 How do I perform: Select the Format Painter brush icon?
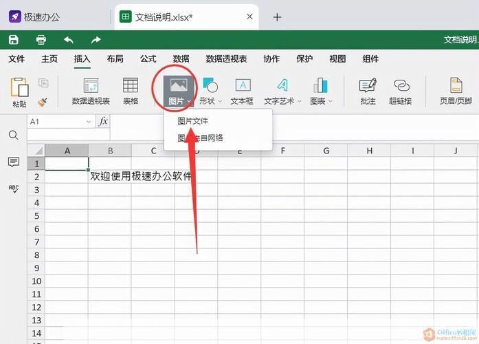point(43,102)
